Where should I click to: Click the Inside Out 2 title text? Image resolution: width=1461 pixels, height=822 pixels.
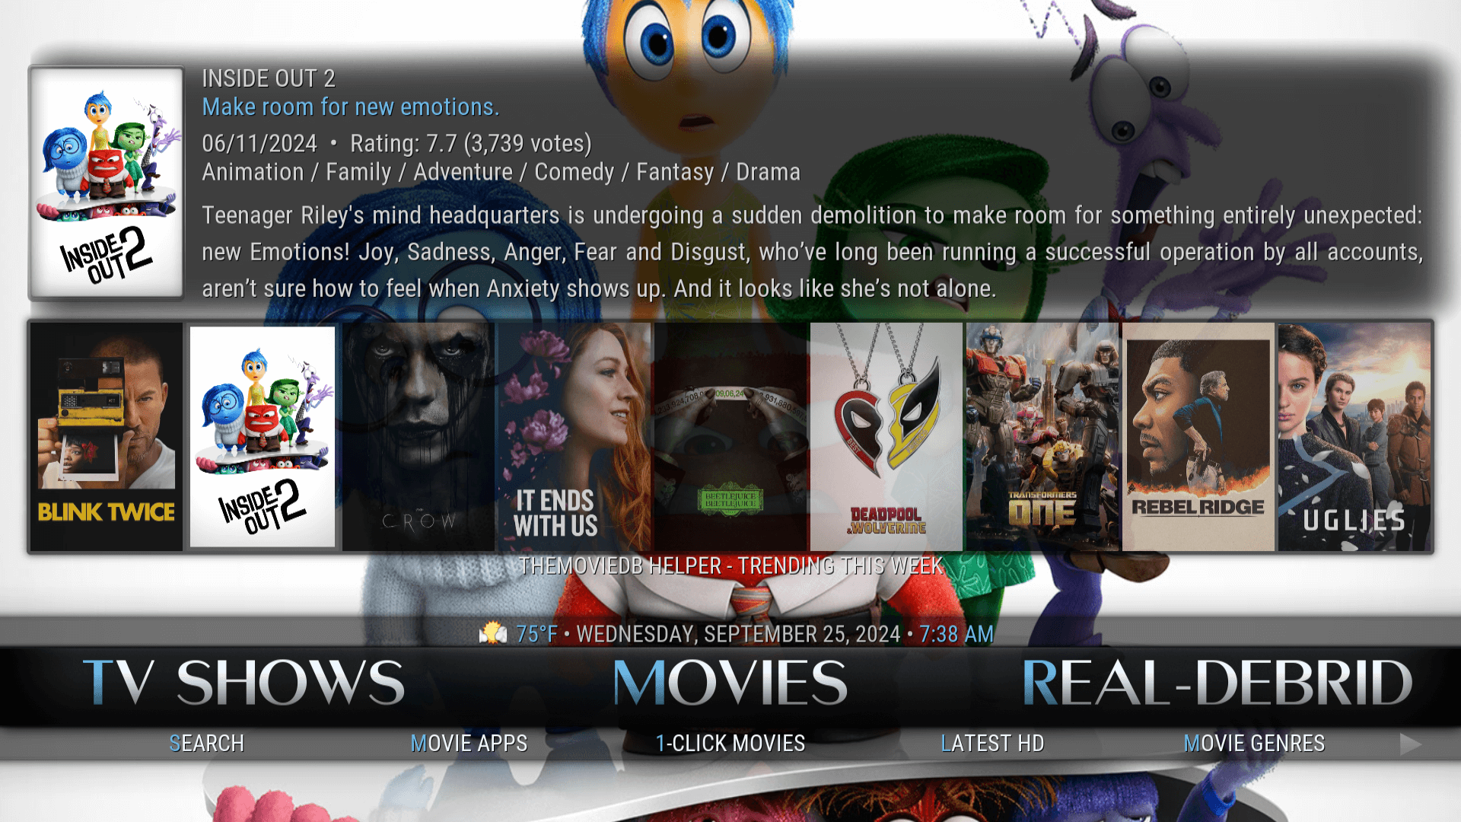(x=269, y=78)
